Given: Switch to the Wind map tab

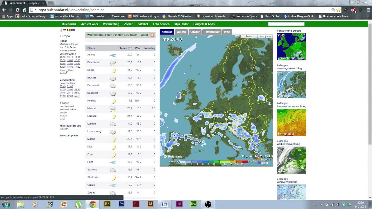Looking at the screenshot, I should tap(227, 32).
